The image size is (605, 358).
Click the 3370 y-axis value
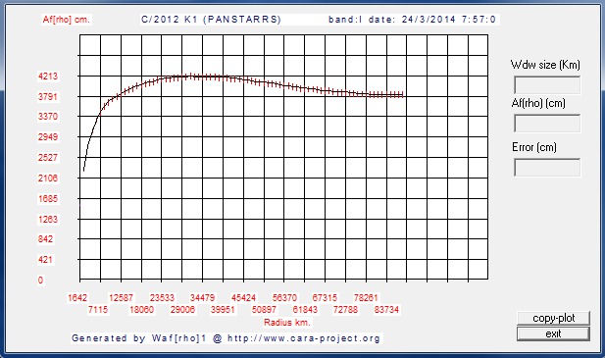point(48,116)
